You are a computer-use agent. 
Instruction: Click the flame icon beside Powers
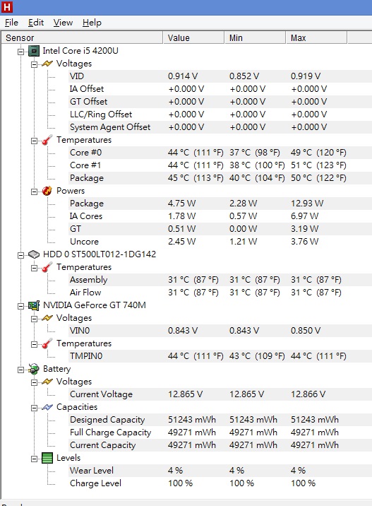pos(47,191)
